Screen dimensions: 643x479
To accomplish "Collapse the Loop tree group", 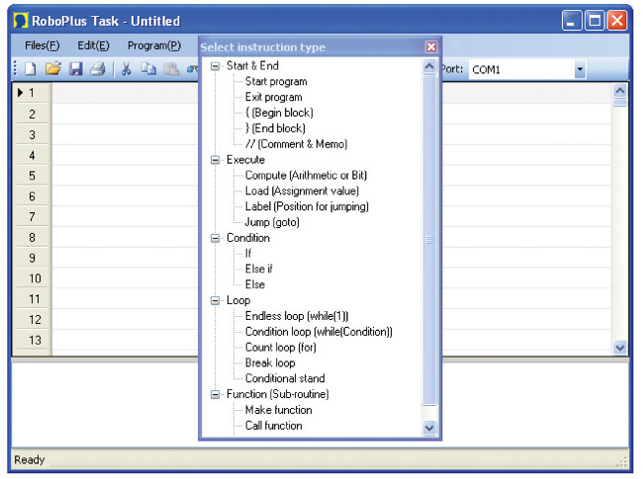I will tap(215, 301).
